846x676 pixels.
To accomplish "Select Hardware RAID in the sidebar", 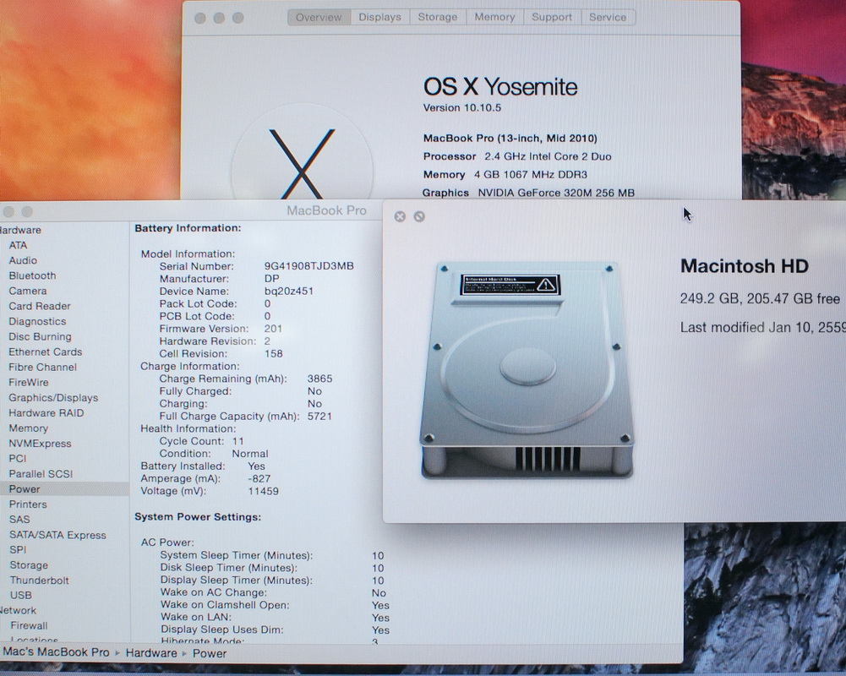I will (x=46, y=413).
